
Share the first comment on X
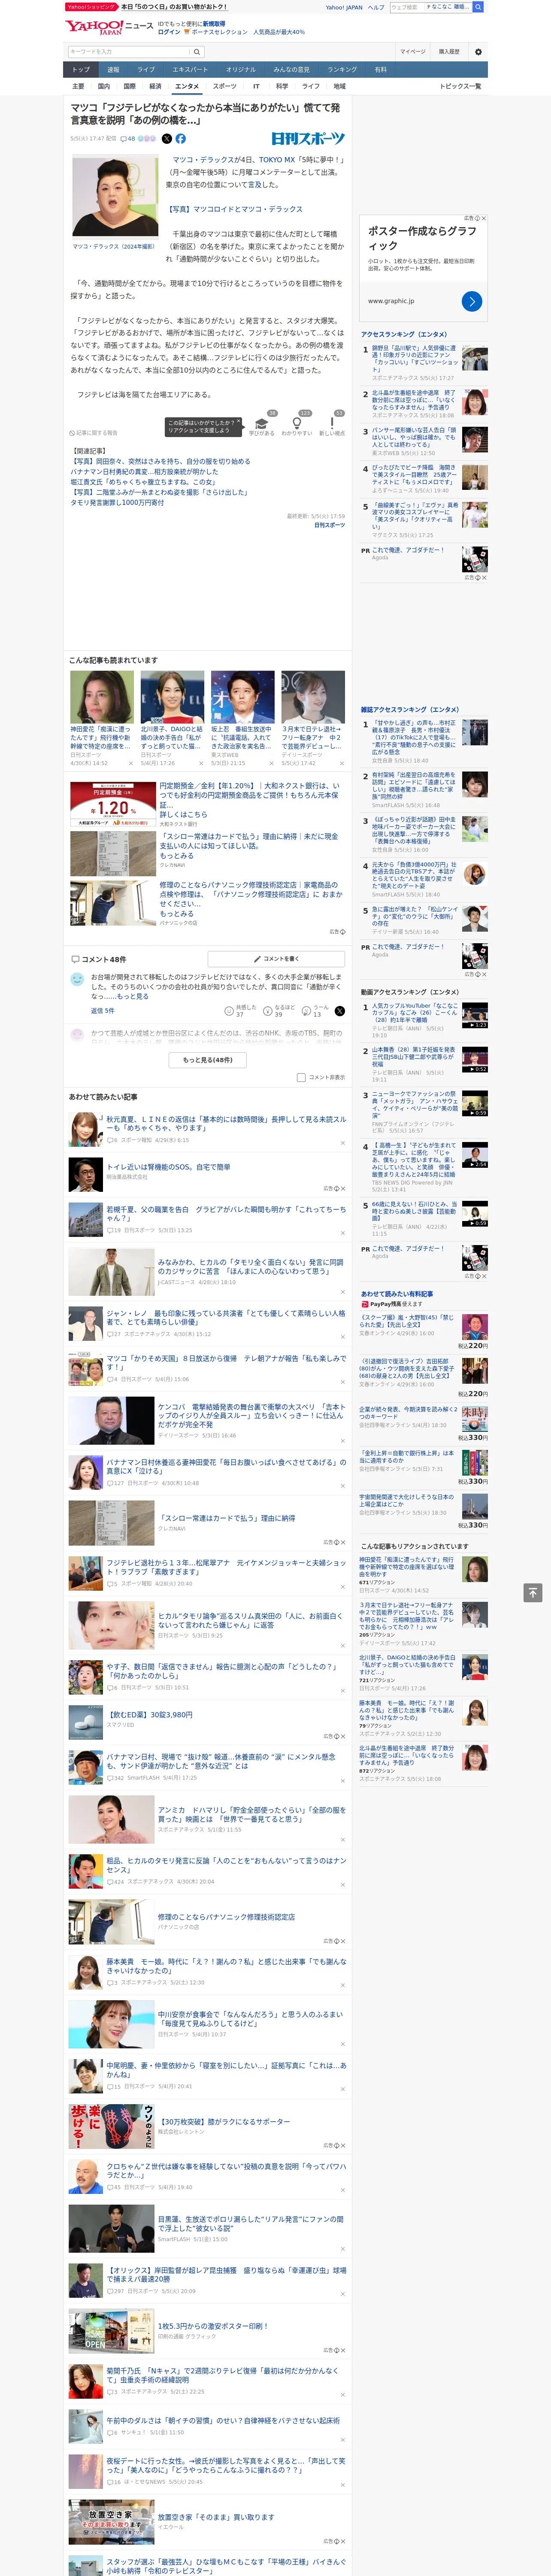[340, 1011]
